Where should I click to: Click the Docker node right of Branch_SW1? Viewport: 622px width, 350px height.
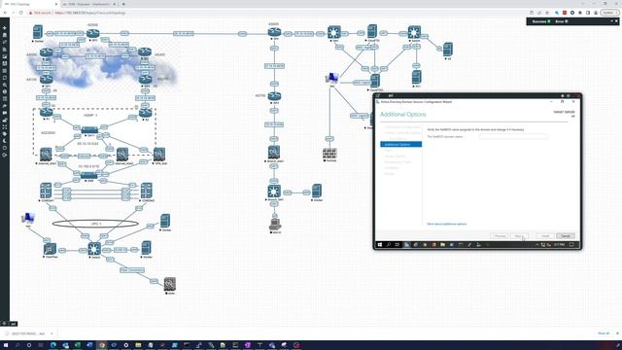click(x=317, y=192)
